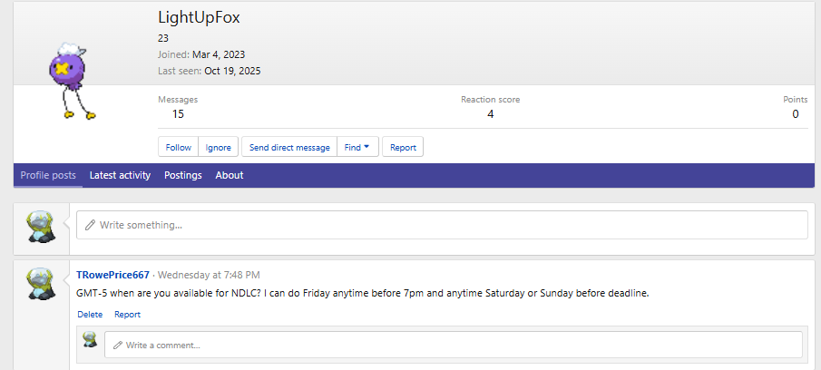Switch to the Latest activity tab

[120, 175]
